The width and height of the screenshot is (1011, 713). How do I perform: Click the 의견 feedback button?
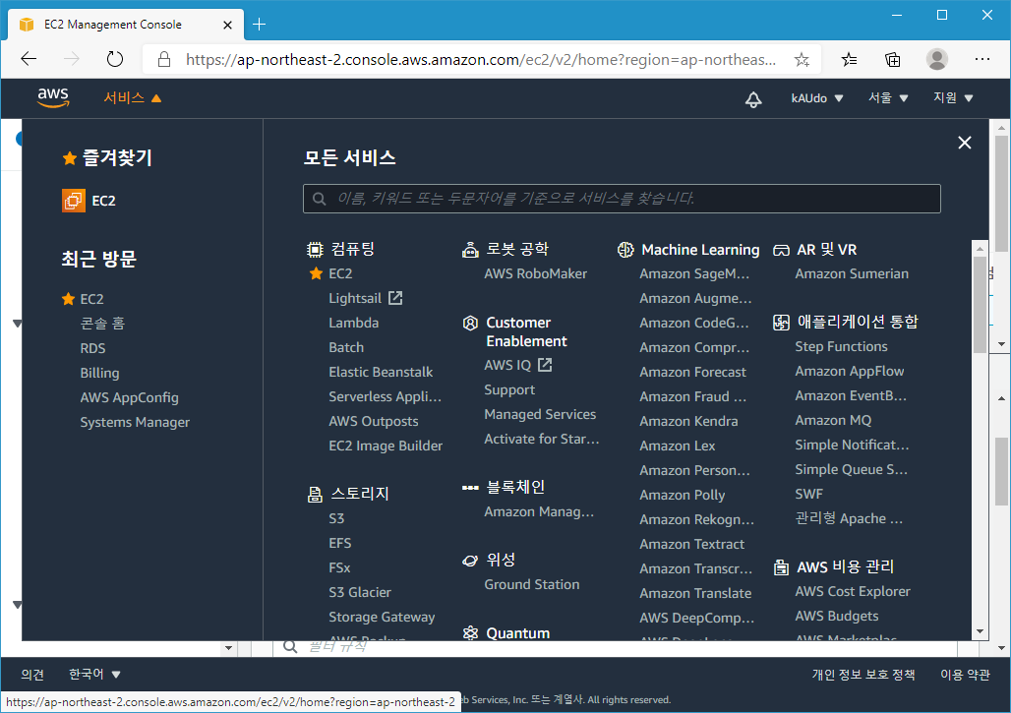32,675
